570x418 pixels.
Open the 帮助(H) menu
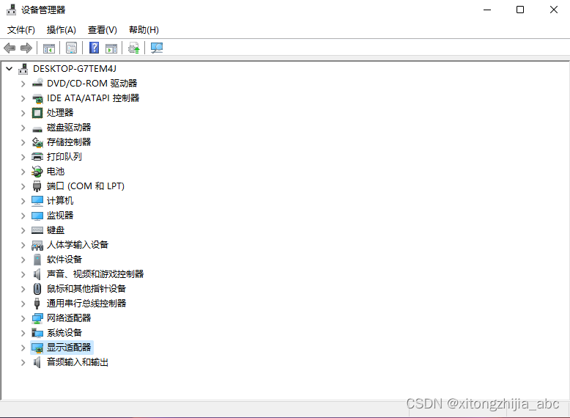tap(144, 30)
